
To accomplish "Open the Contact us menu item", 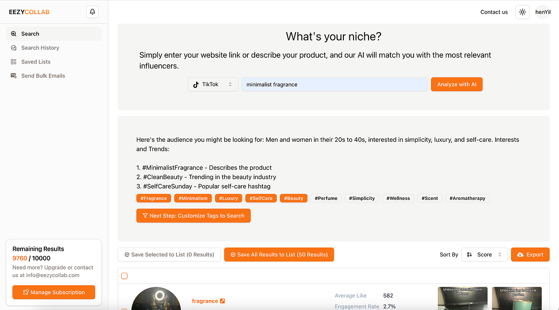I will [494, 12].
